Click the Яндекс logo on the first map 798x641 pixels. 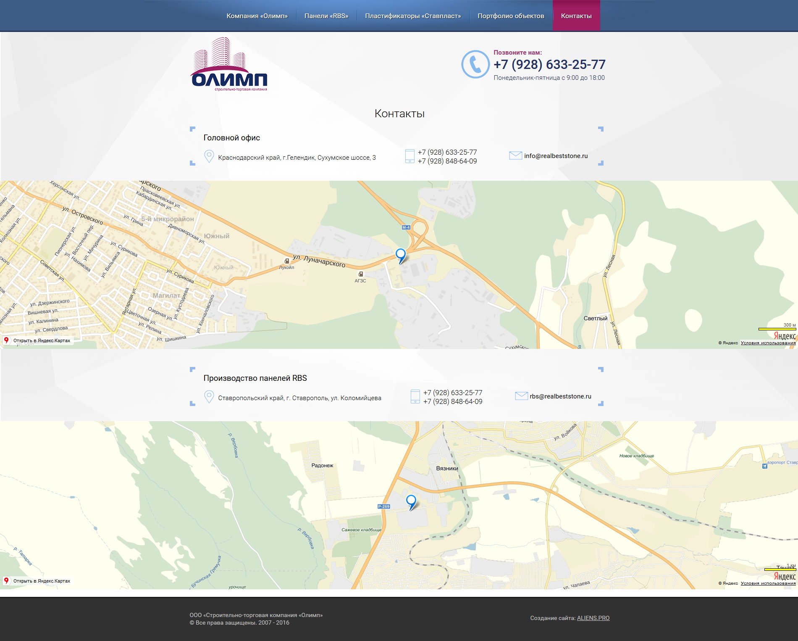pos(785,336)
